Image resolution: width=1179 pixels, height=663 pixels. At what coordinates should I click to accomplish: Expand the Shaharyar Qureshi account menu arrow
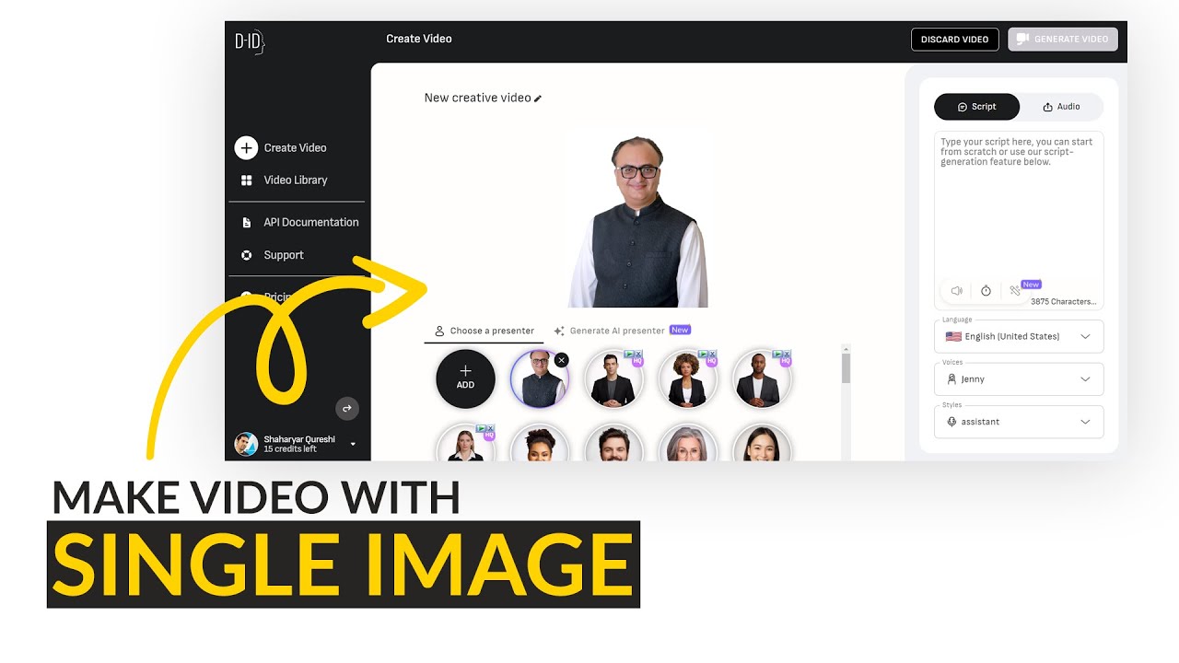[353, 444]
